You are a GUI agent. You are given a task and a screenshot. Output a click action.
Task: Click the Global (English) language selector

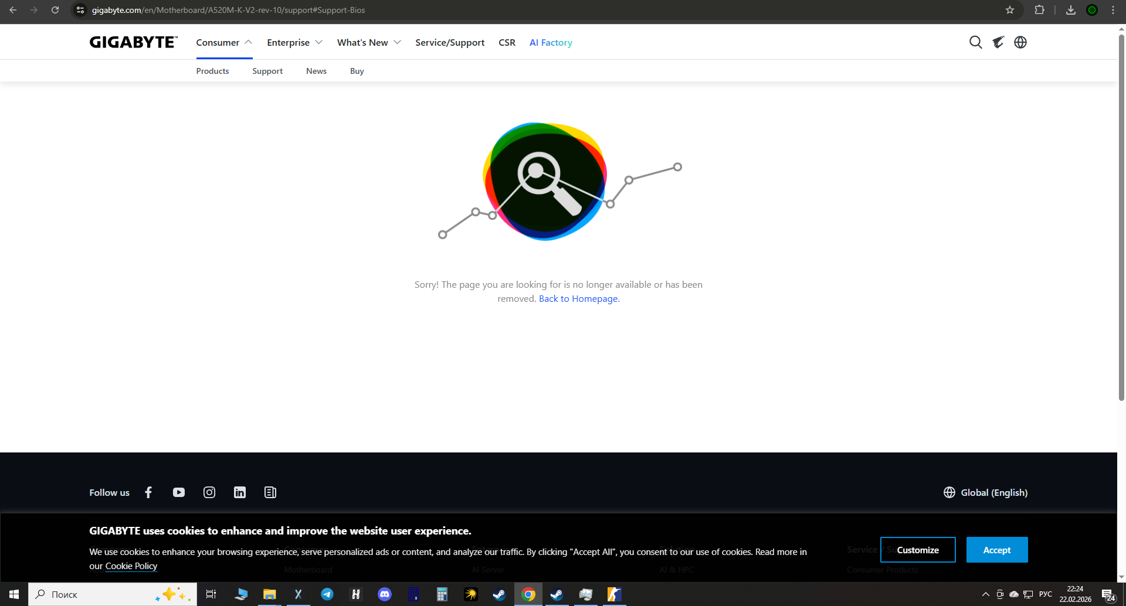tap(986, 492)
